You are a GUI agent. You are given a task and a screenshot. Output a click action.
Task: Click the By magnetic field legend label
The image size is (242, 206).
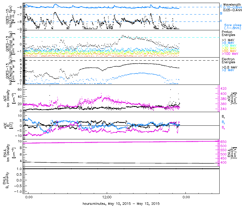(x=223, y=122)
